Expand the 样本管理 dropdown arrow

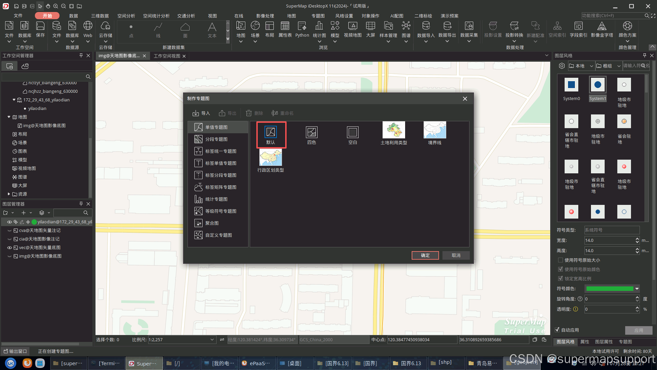coord(388,42)
